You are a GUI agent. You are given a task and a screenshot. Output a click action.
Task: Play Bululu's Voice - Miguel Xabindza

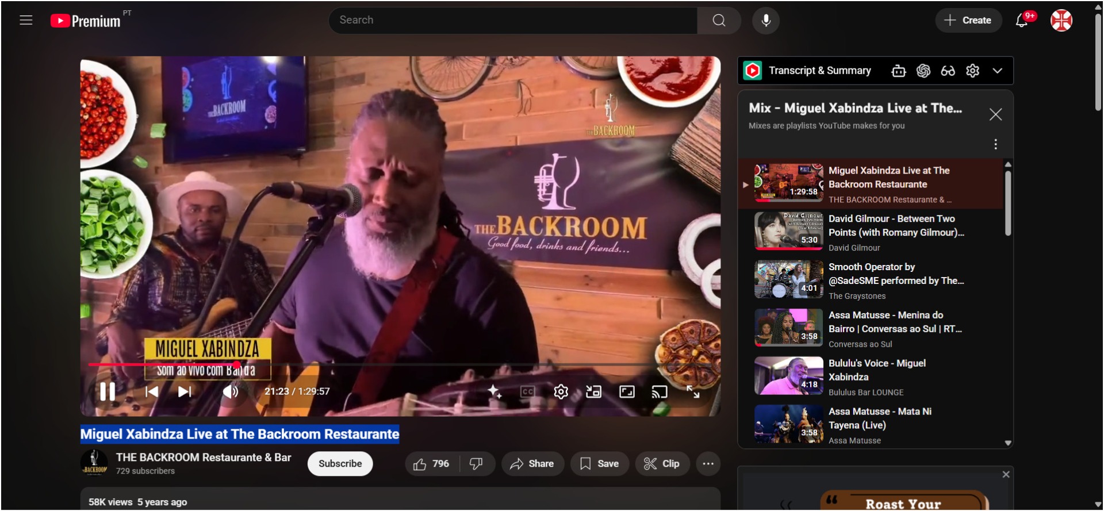pos(871,376)
